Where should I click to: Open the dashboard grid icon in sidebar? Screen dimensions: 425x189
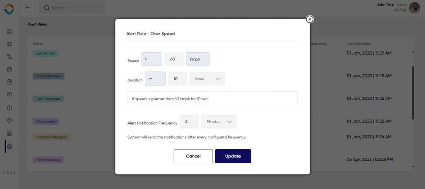tap(10, 32)
